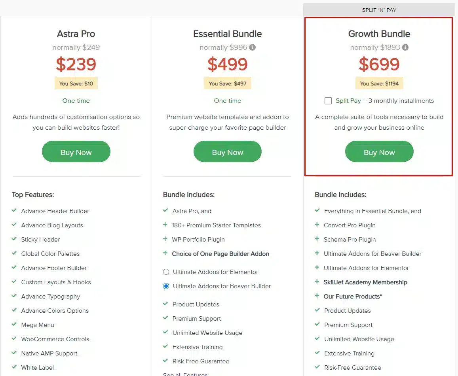Screen dimensions: 458x376
Task: Click plus icon before 180+ Premium Starter Templates
Action: (x=165, y=225)
